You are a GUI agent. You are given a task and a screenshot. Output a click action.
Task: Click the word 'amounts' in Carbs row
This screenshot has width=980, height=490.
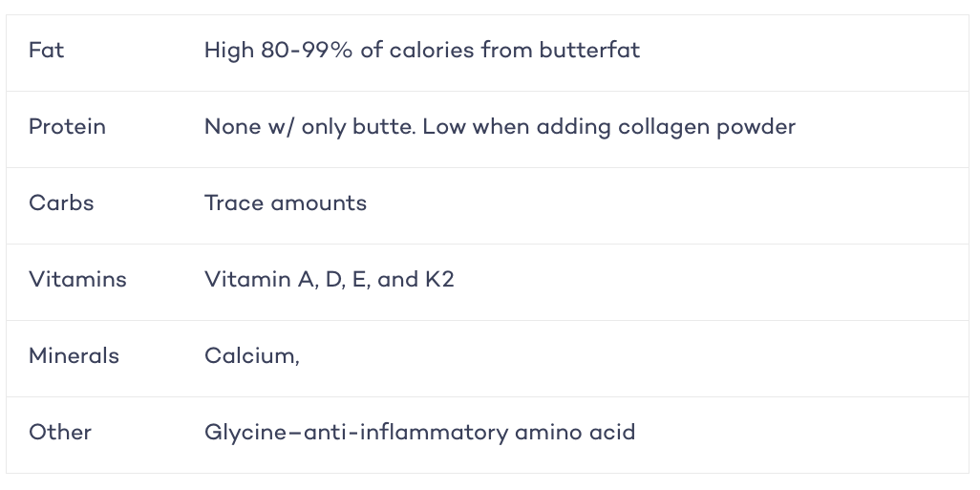click(319, 203)
